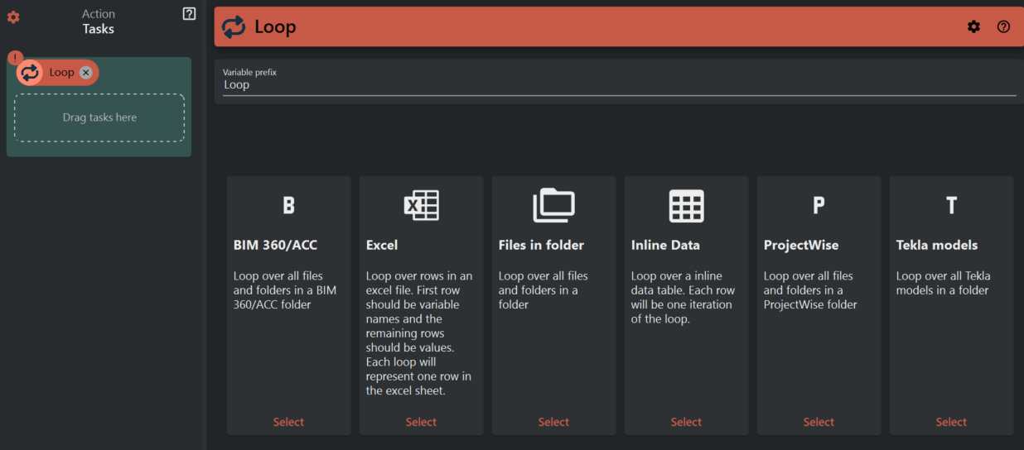Select the Excel loop type
The height and width of the screenshot is (450, 1024).
click(421, 422)
